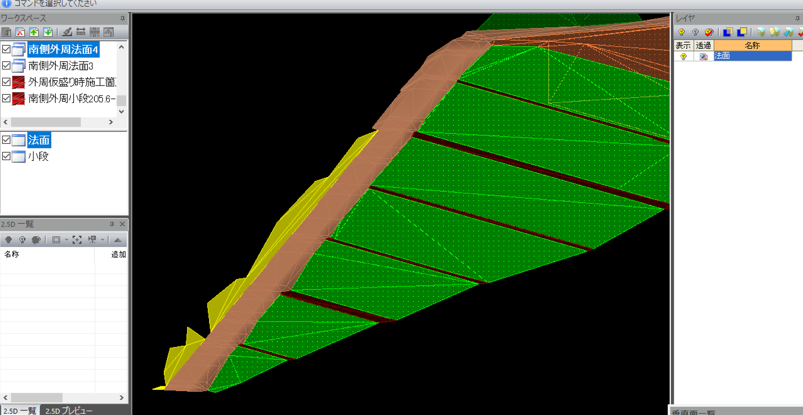This screenshot has height=415, width=803.
Task: Pin the レイヤ panel
Action: (797, 18)
